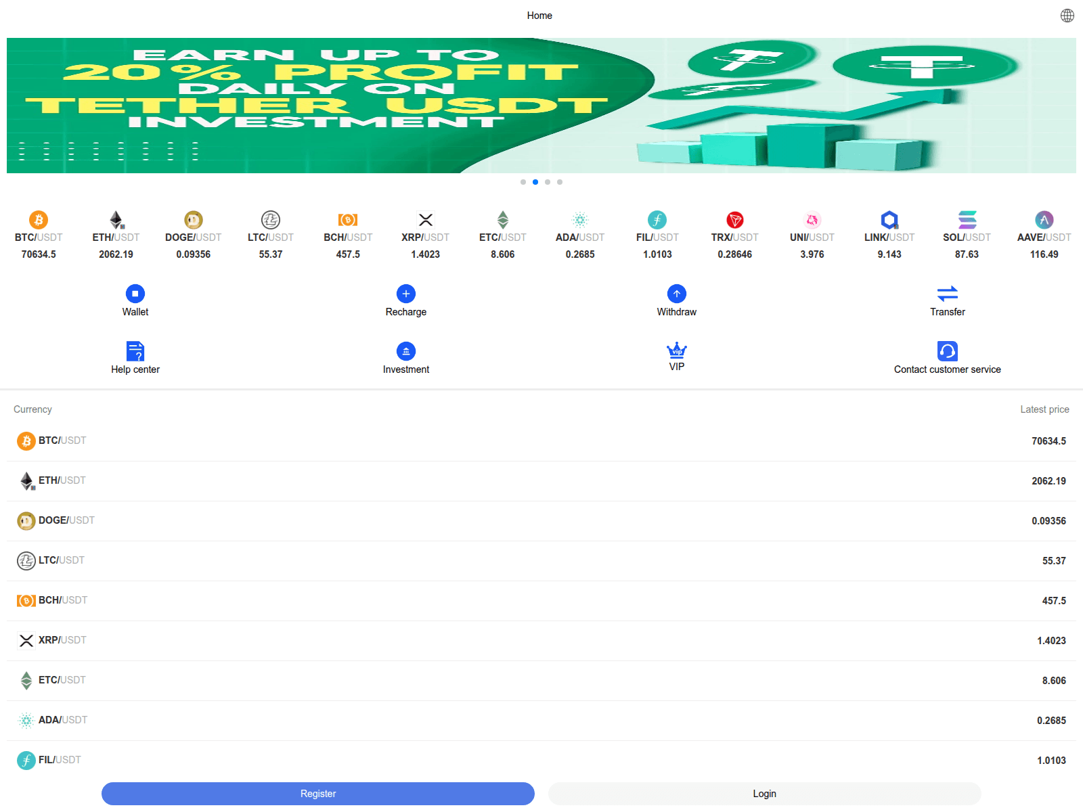This screenshot has height=812, width=1083.
Task: Click the VIP crown icon
Action: tap(676, 351)
